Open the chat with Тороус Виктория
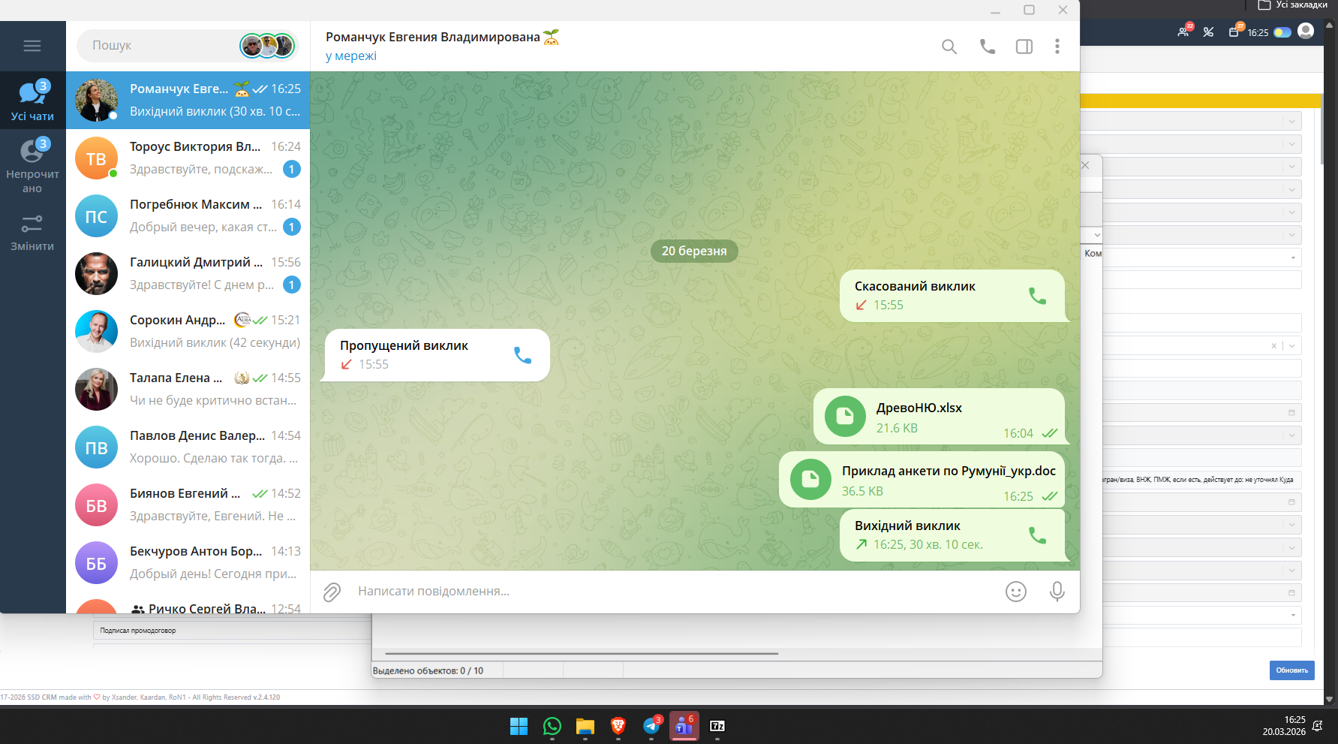This screenshot has height=744, width=1338. pos(188,158)
